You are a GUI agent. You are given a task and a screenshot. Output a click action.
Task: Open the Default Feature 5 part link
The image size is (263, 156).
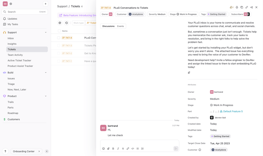pos(231,111)
